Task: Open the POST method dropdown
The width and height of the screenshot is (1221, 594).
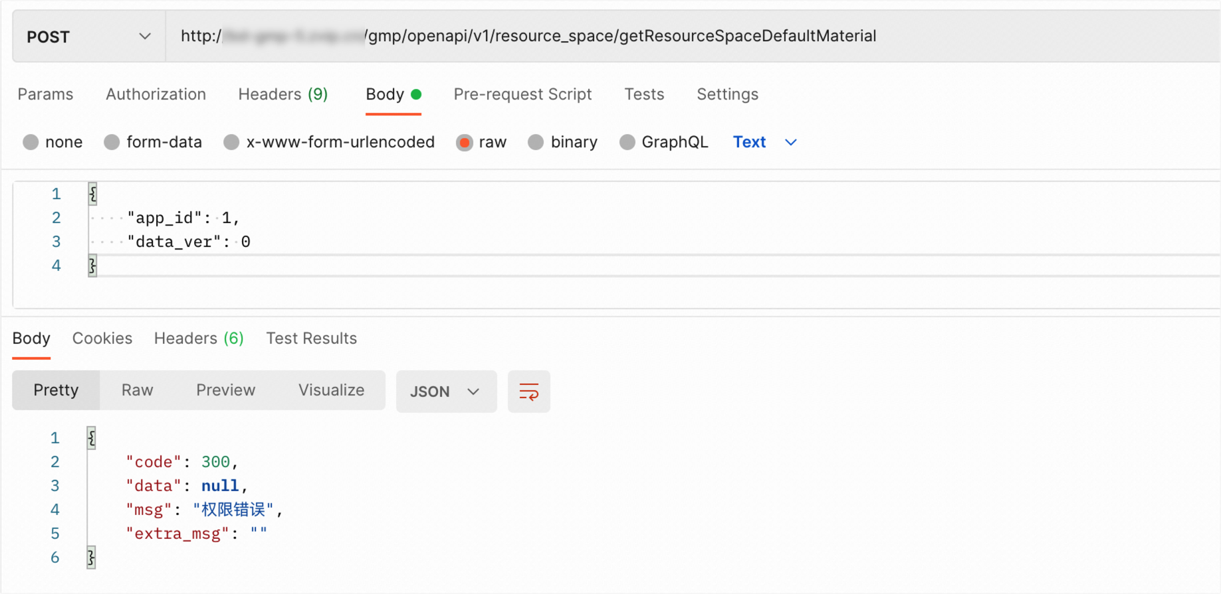Action: pyautogui.click(x=88, y=37)
